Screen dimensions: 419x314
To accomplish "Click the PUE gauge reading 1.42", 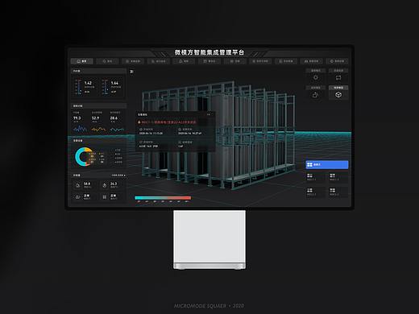I will [x=85, y=87].
